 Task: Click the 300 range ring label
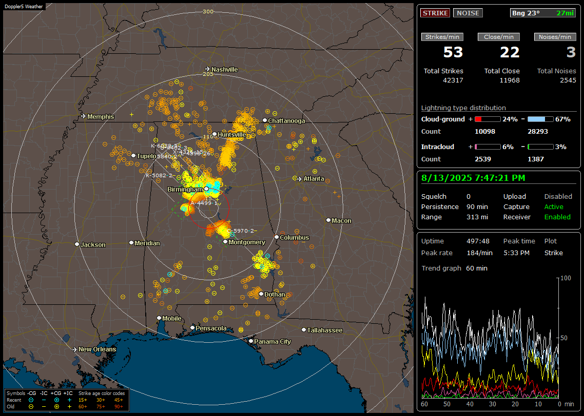click(x=208, y=11)
